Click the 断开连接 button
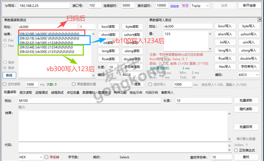This screenshot has width=264, height=161. point(249,6)
